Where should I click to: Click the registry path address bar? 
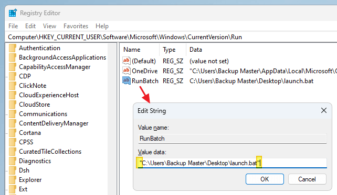pyautogui.click(x=171, y=37)
